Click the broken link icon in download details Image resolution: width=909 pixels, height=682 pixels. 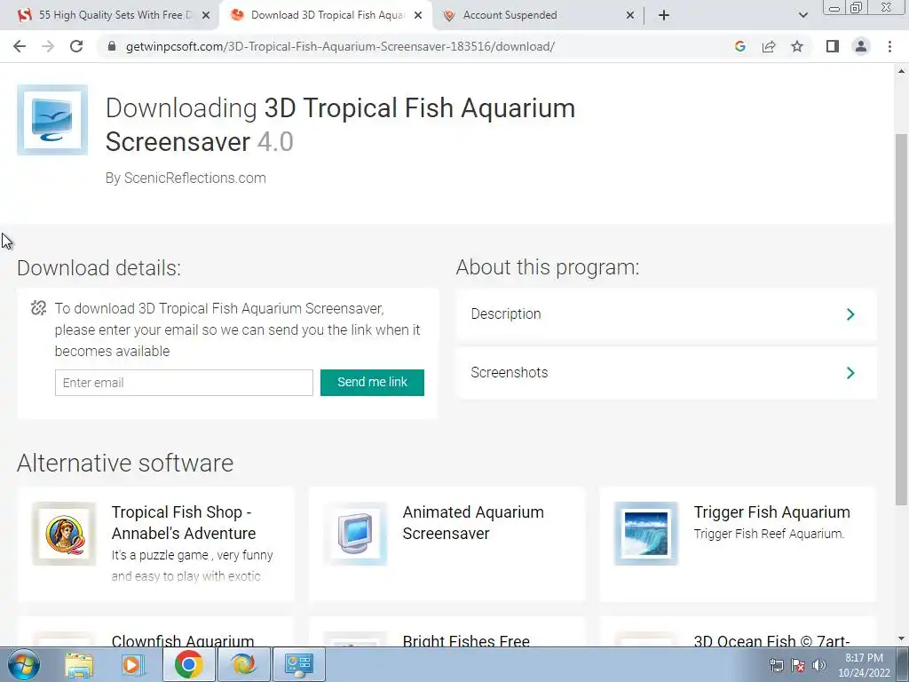point(39,308)
